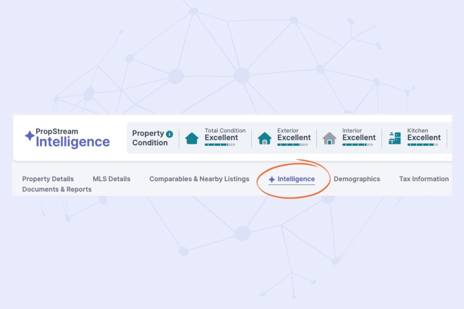464x309 pixels.
Task: View Comparables & Nearby Listings
Action: tap(199, 179)
